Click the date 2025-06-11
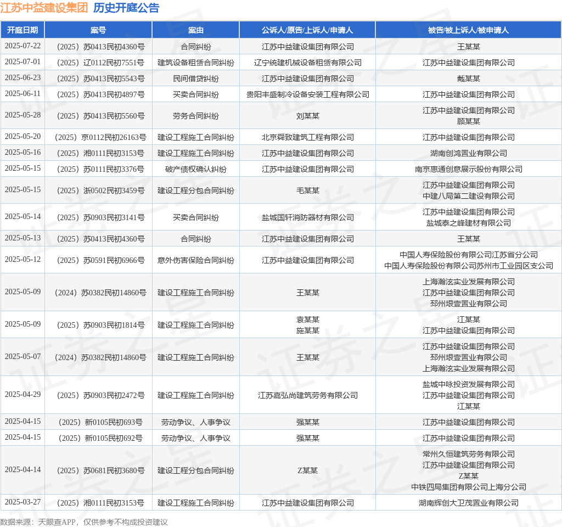562x527 pixels. click(23, 93)
